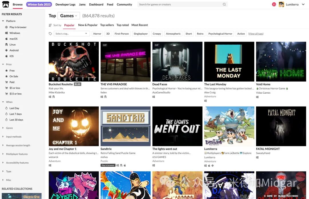Open the Games category dropdown
This screenshot has width=309, height=199.
(69, 16)
